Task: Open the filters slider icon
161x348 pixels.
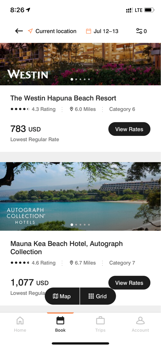Action: click(139, 31)
